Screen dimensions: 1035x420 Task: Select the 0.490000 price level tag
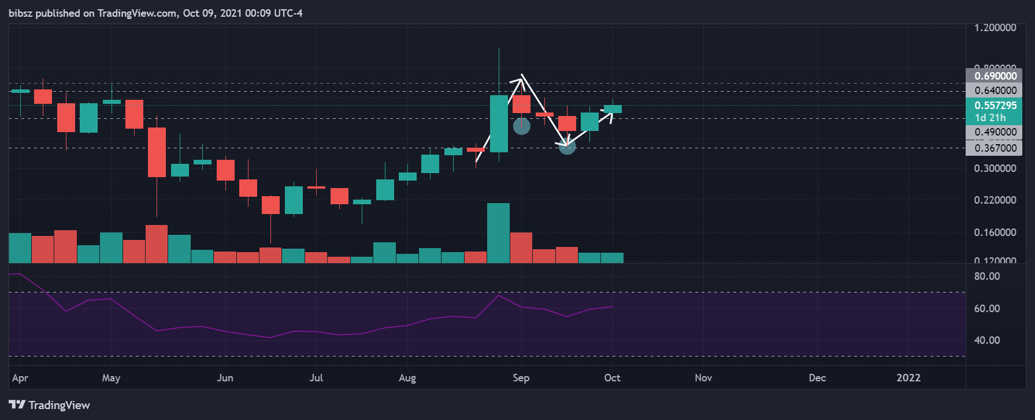click(x=995, y=132)
